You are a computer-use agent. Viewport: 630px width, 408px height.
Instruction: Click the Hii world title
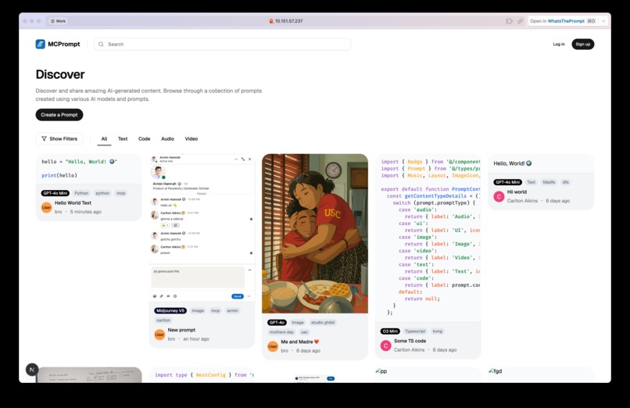517,192
